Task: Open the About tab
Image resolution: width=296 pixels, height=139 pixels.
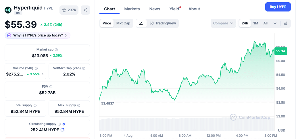Action: [194, 9]
